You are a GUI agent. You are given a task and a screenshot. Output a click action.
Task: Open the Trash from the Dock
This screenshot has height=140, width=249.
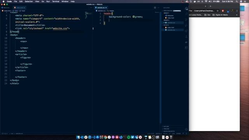(171, 137)
